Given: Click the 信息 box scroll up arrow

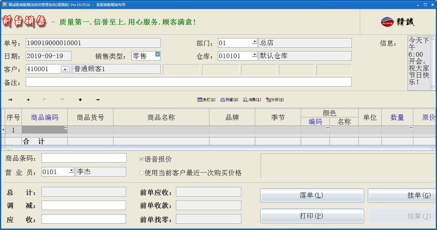Looking at the screenshot, I should pyautogui.click(x=433, y=39).
